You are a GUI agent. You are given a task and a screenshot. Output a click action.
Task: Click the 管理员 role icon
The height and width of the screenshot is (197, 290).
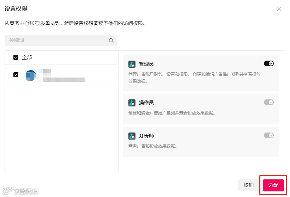[132, 64]
